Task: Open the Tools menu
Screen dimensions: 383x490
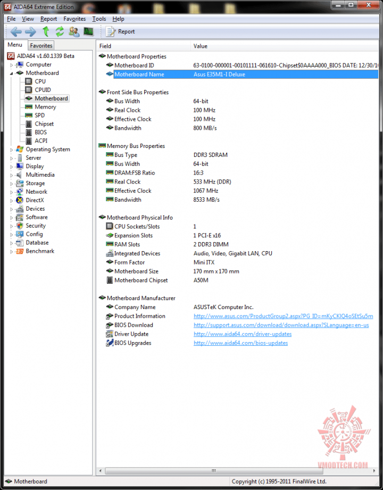Action: pos(99,19)
